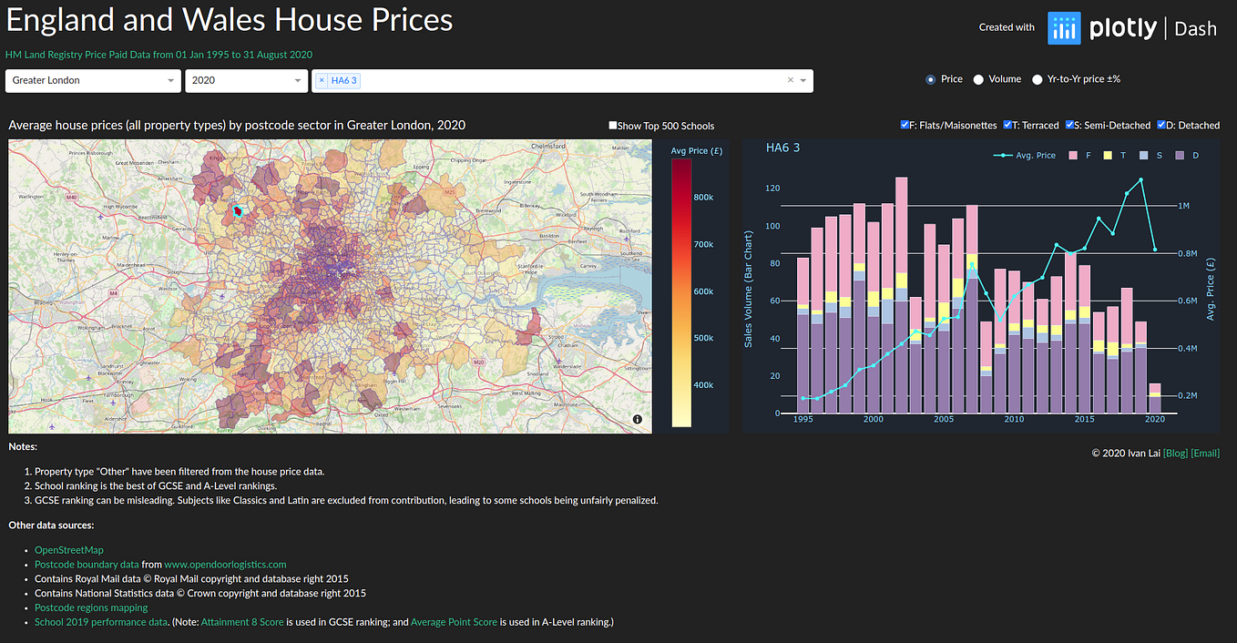Click the Plotly logo icon
Screen dimensions: 1237x643
click(x=1063, y=28)
